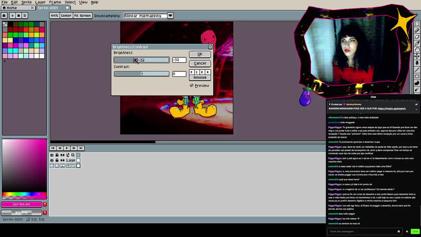Toggle lock on the top layer
The image size is (421, 237).
tap(57, 160)
